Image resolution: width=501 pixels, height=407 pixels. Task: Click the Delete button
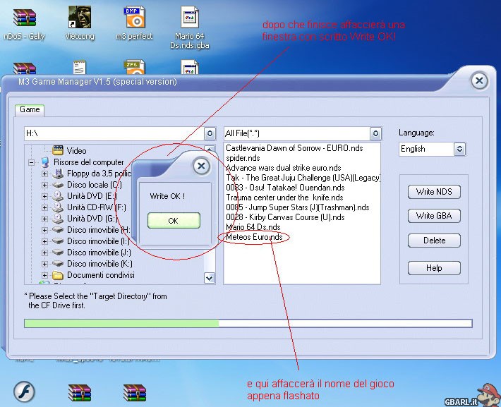point(434,241)
